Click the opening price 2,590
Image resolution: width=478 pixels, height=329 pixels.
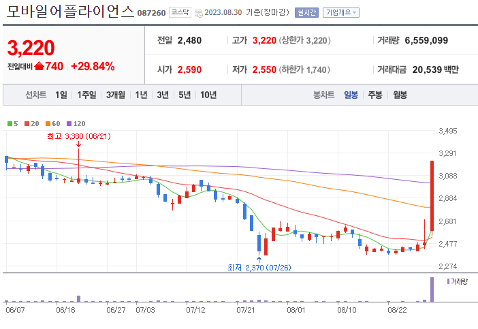point(189,69)
